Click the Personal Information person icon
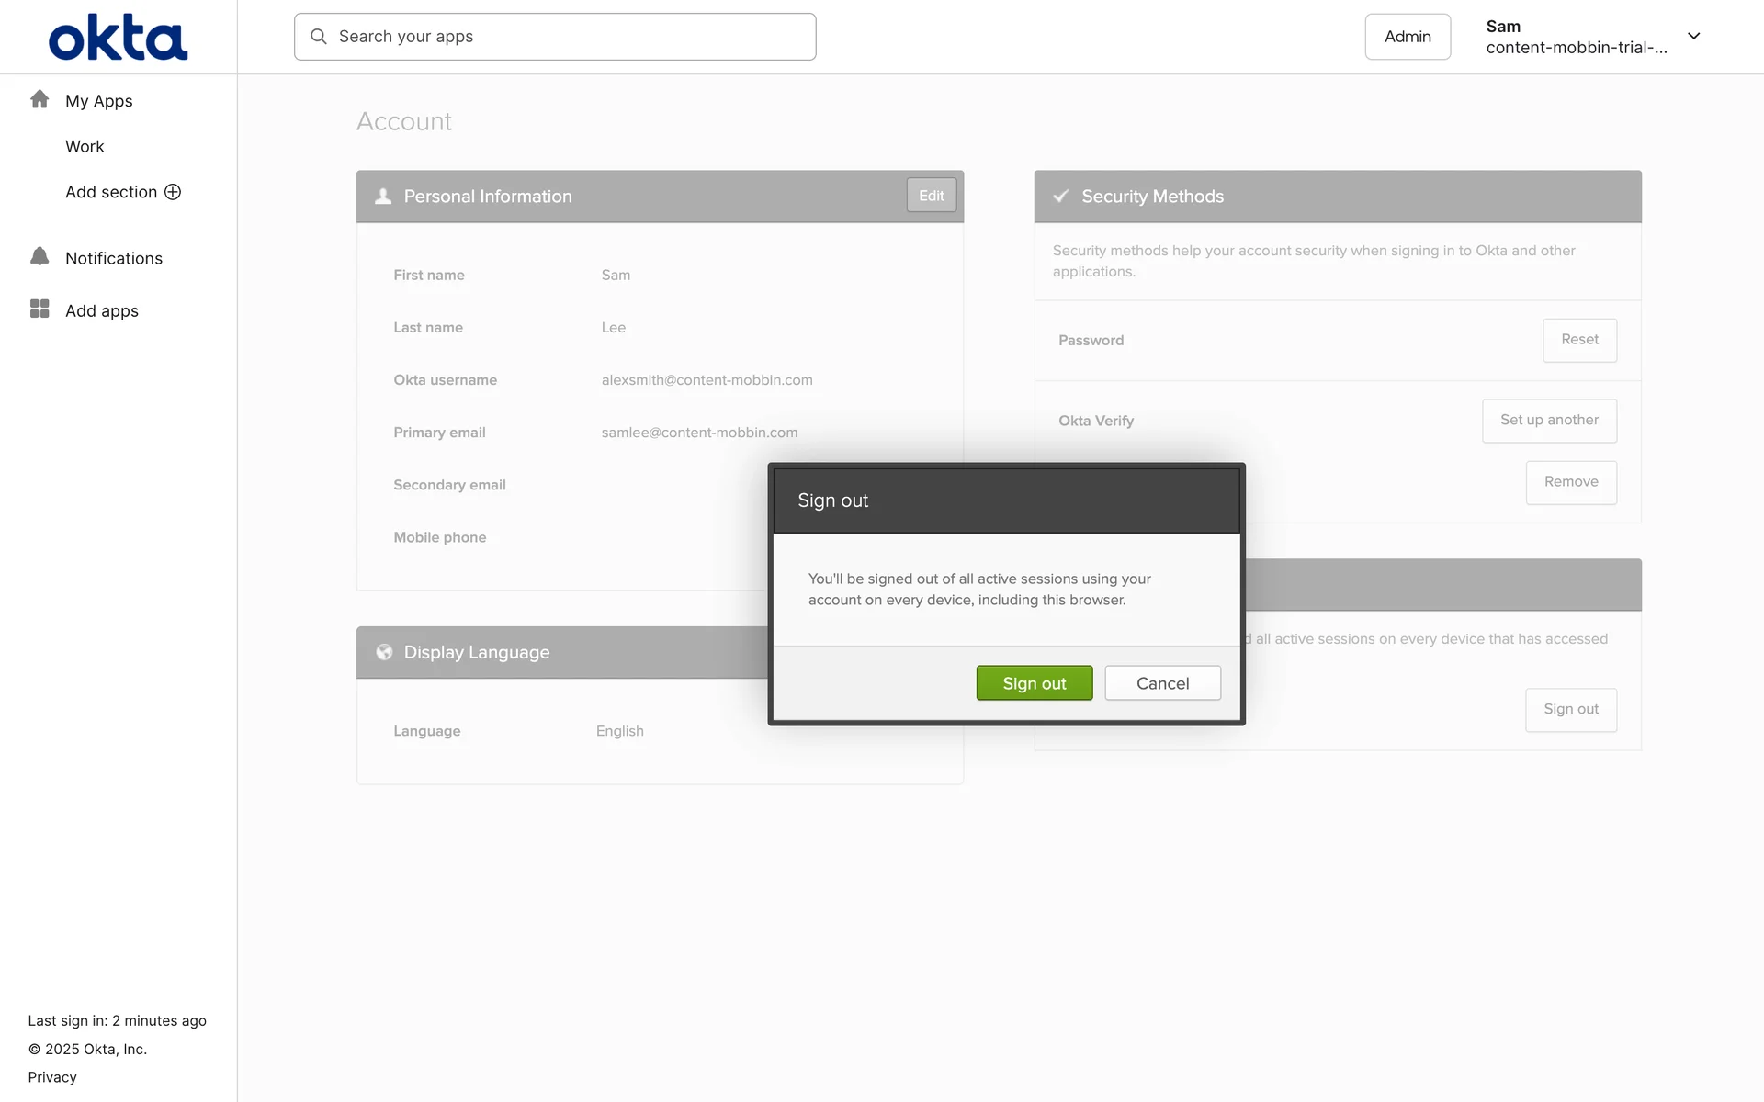1764x1102 pixels. click(383, 197)
